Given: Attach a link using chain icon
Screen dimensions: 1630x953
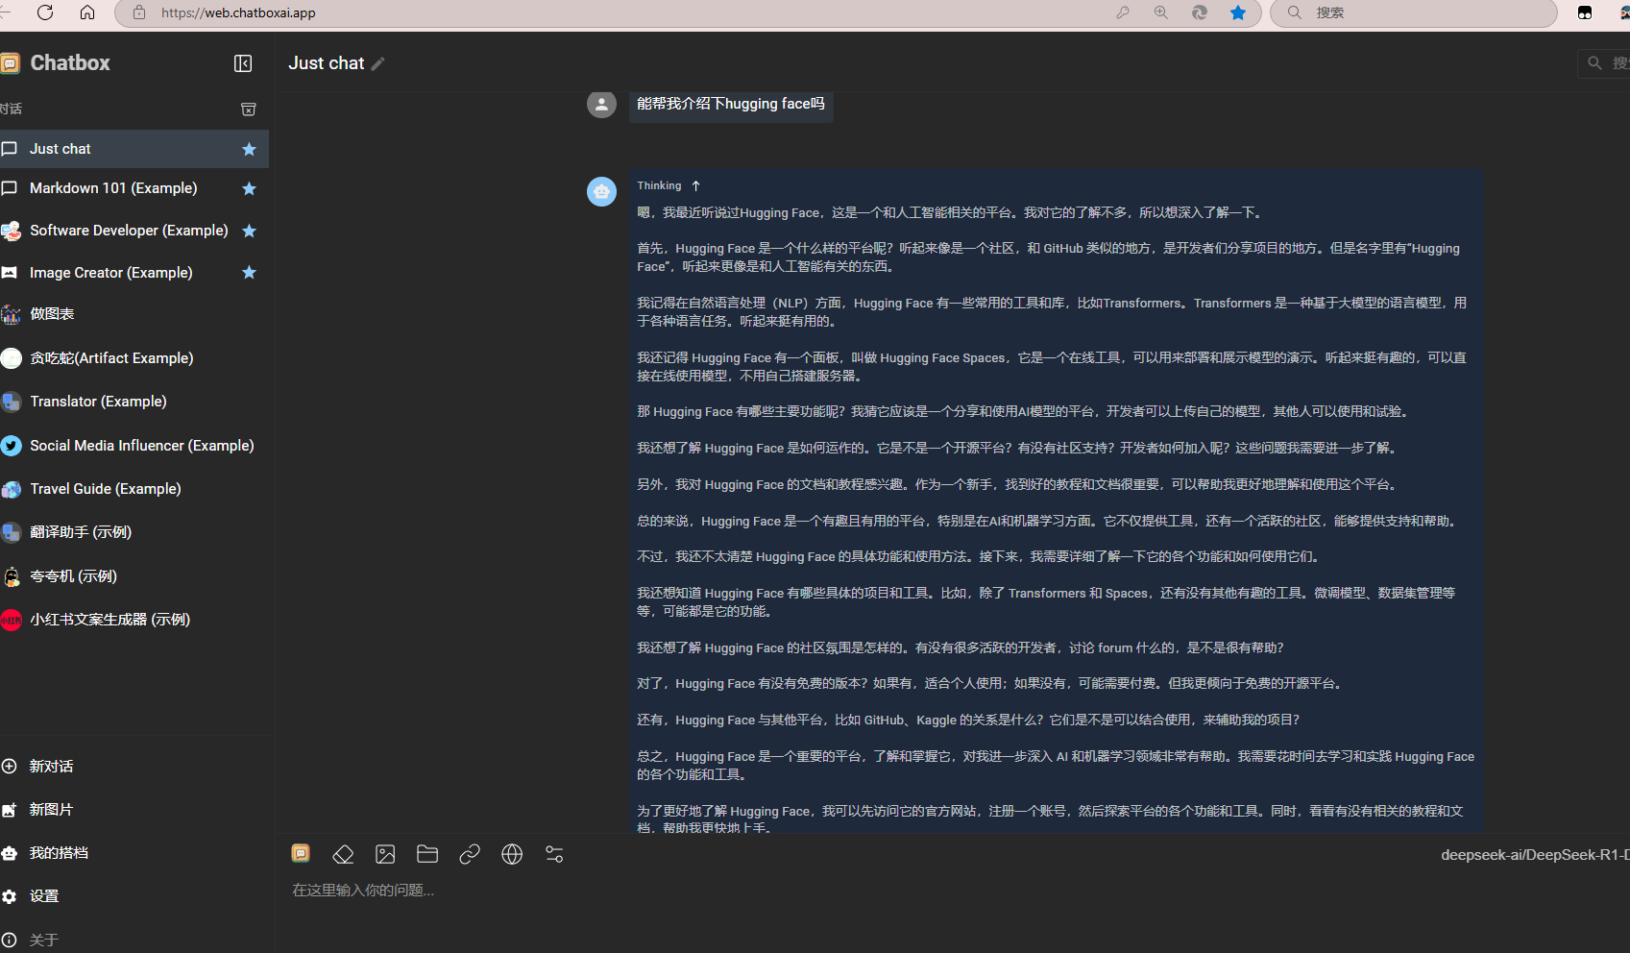Looking at the screenshot, I should pos(470,854).
